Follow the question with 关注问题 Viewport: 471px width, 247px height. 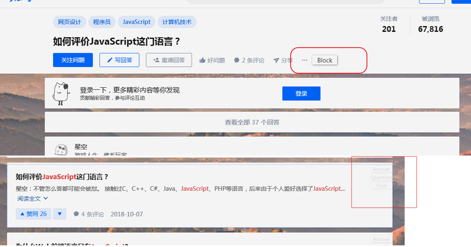[x=73, y=60]
